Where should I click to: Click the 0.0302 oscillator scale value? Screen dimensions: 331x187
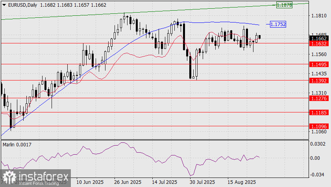(x=318, y=144)
